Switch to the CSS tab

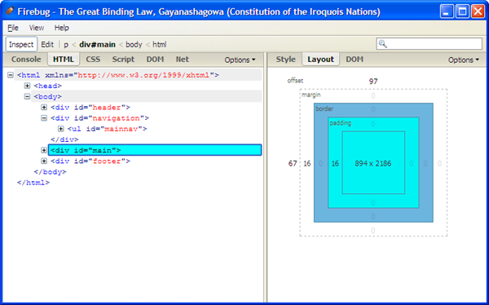coord(93,60)
